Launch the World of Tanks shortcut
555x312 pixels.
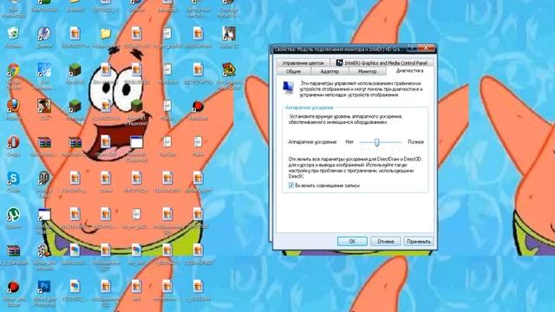44,179
